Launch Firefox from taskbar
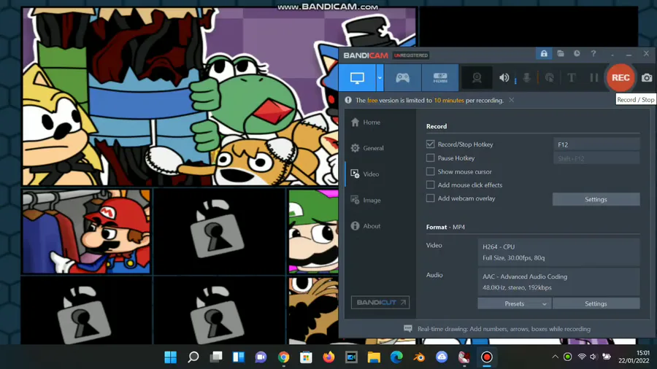The width and height of the screenshot is (657, 369). coord(329,357)
